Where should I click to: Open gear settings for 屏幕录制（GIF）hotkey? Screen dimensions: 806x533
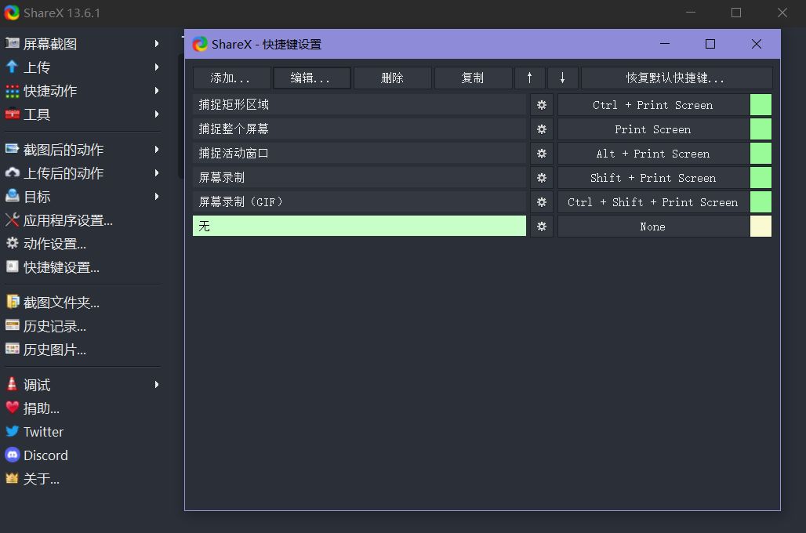click(x=541, y=202)
